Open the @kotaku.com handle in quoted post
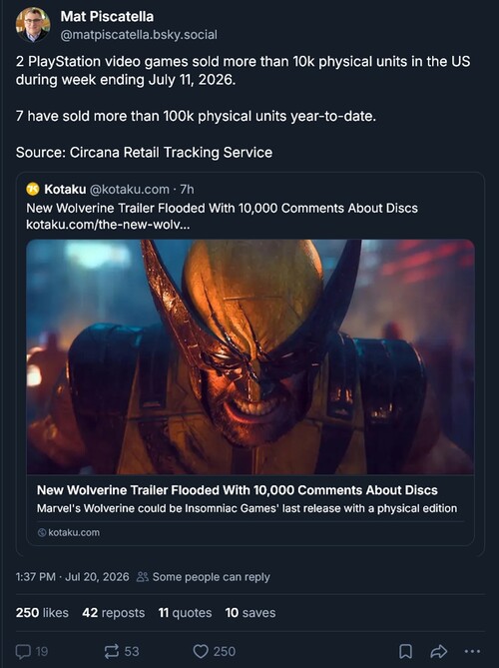 tap(130, 189)
